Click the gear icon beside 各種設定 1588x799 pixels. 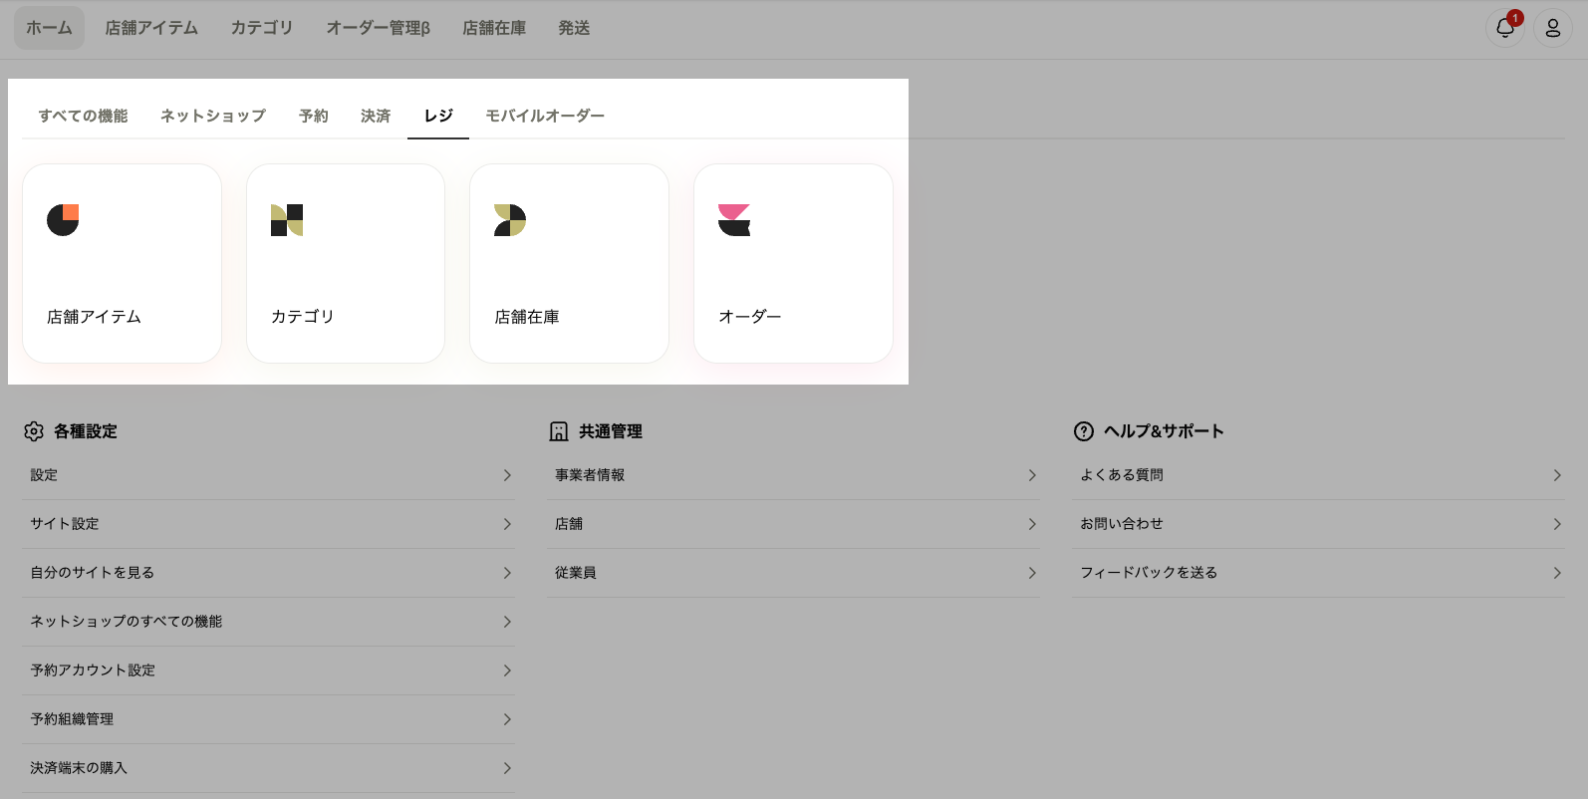pyautogui.click(x=34, y=431)
